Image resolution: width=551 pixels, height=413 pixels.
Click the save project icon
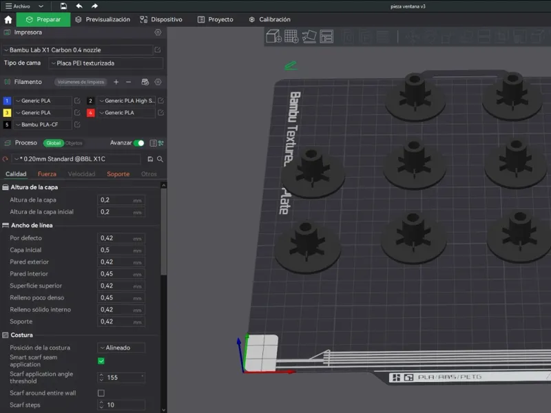pos(63,6)
